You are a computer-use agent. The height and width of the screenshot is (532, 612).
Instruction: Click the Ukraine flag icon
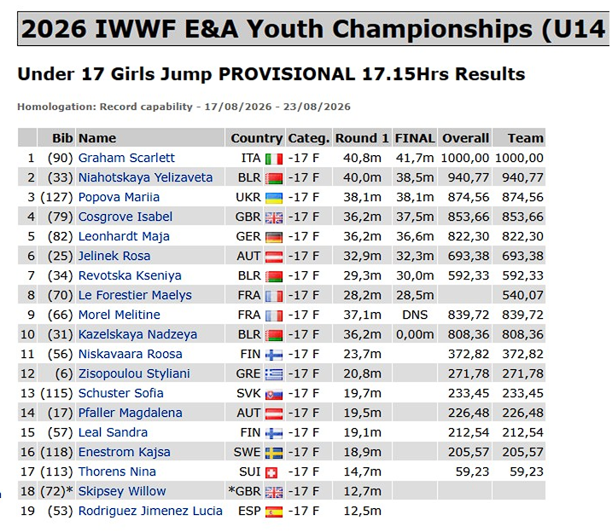(x=274, y=198)
